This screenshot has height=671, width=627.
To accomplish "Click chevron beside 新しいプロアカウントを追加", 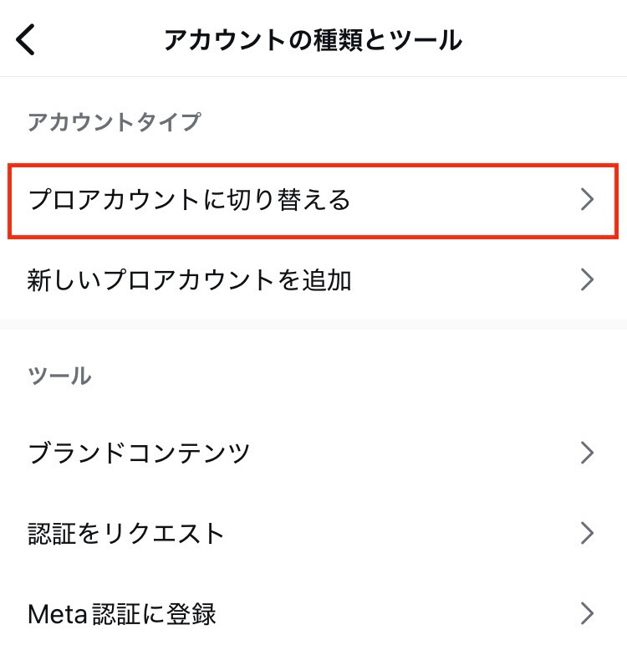I will (587, 279).
